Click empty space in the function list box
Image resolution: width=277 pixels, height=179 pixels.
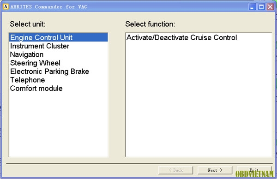coord(199,99)
